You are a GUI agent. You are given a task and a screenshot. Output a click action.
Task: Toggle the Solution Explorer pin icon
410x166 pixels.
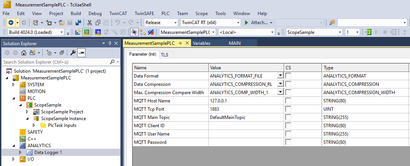(110, 43)
